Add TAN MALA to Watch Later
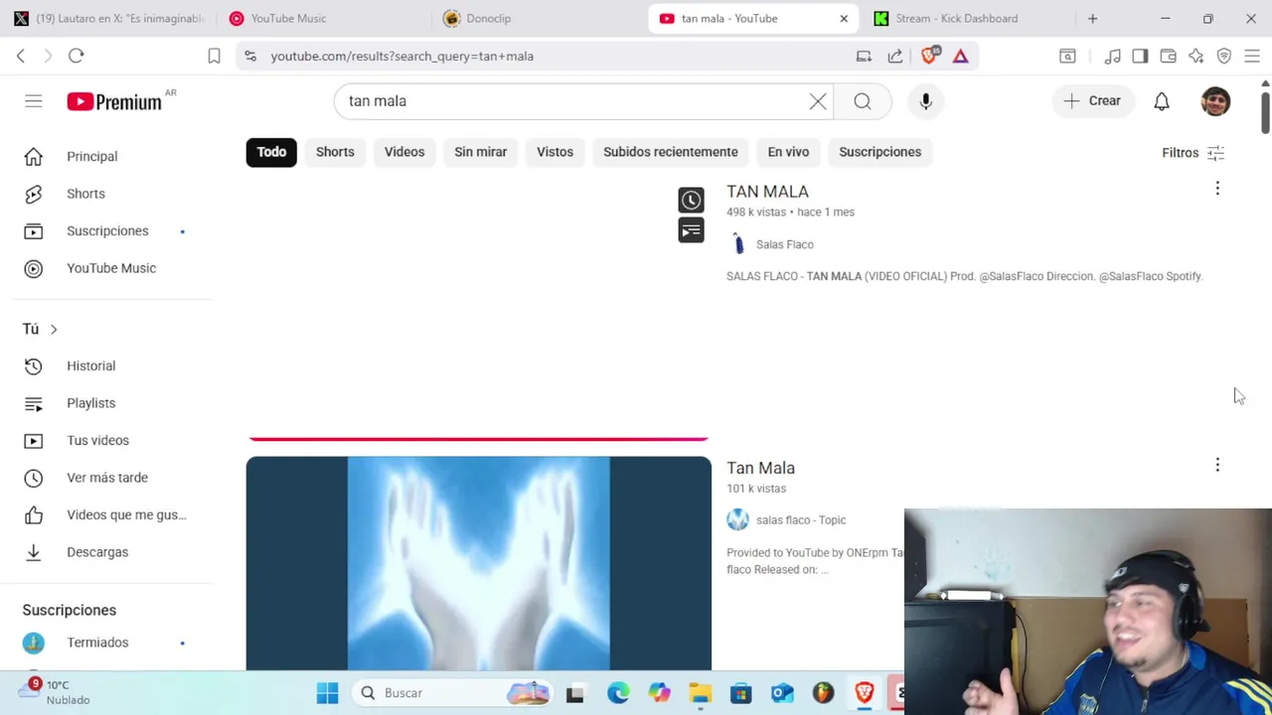1272x715 pixels. pyautogui.click(x=691, y=200)
